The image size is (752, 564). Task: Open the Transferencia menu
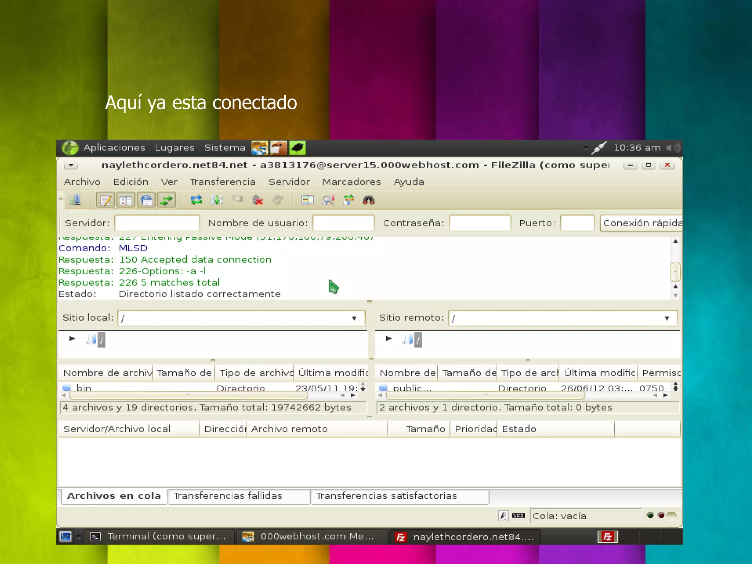[223, 182]
